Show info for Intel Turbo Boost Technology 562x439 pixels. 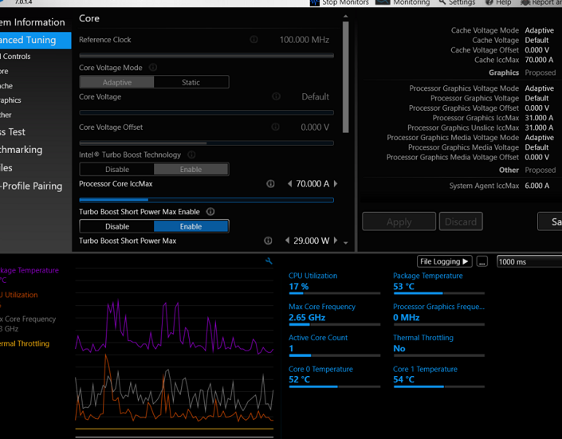192,155
